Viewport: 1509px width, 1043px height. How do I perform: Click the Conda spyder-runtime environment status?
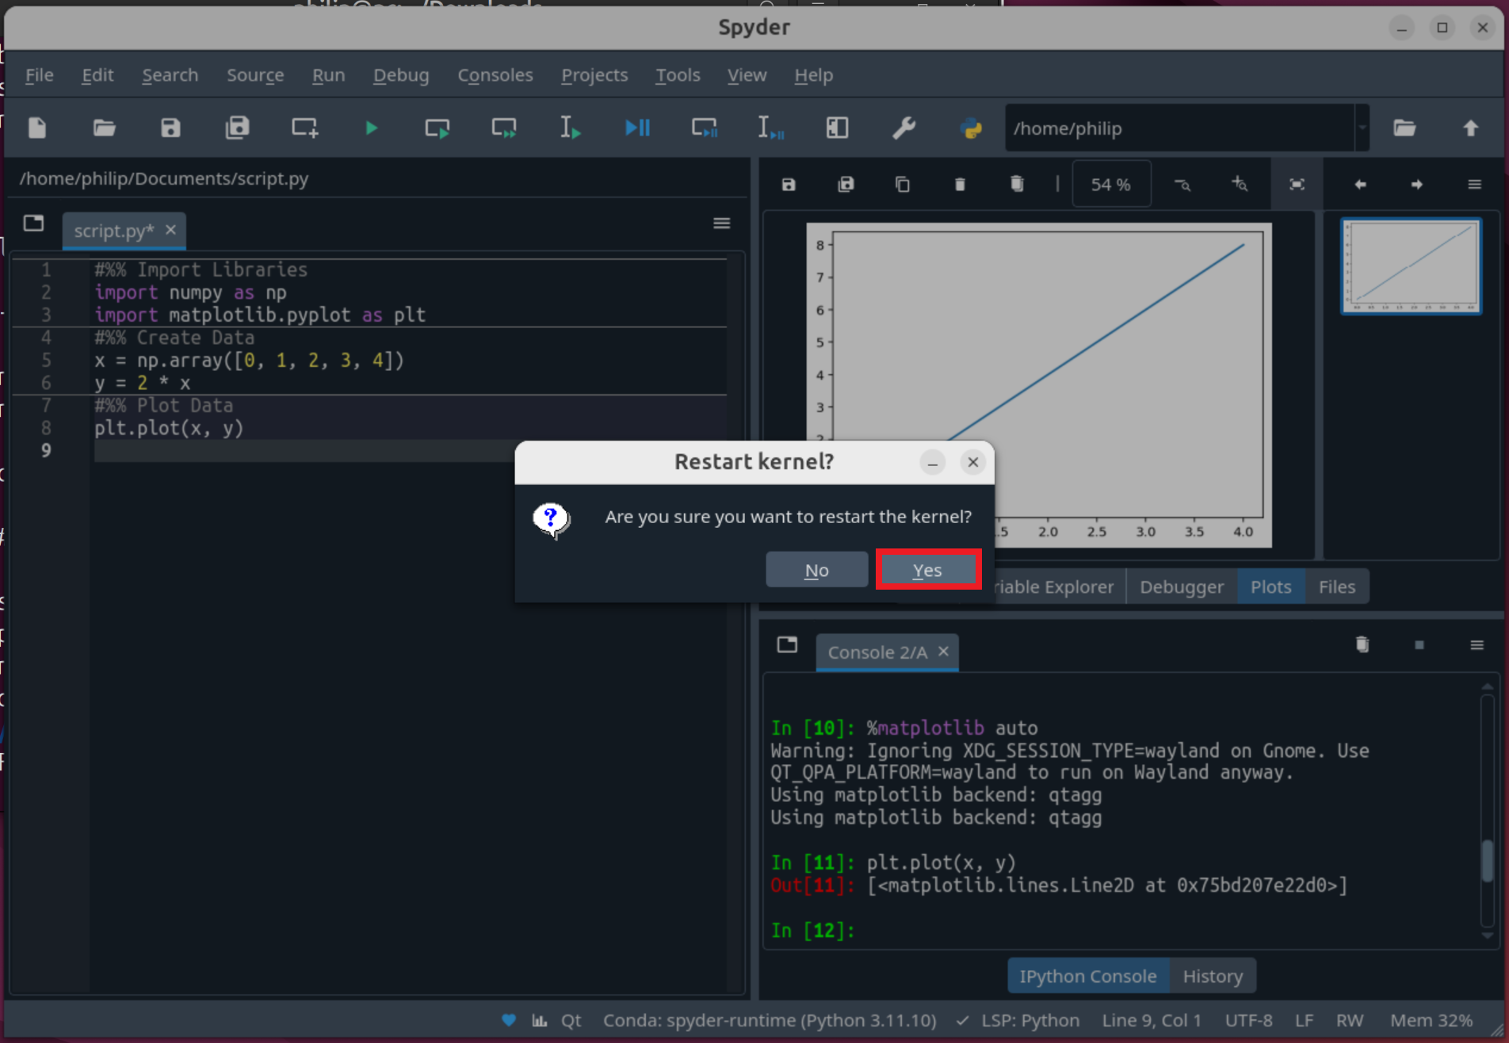770,1021
